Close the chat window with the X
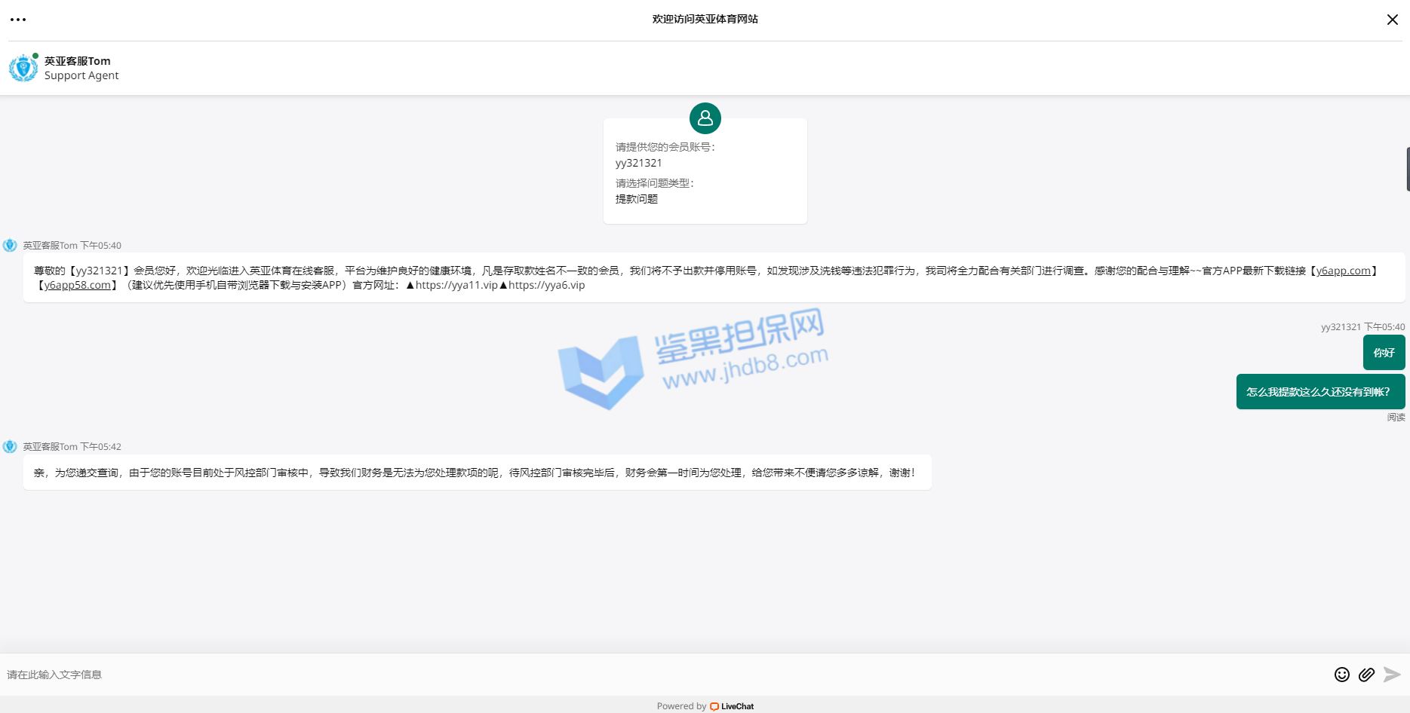Viewport: 1410px width, 713px height. [x=1392, y=20]
